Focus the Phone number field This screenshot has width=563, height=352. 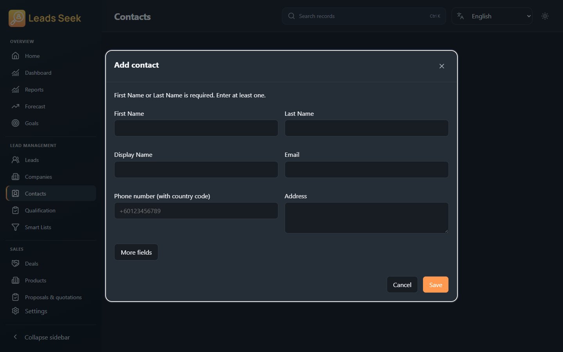[196, 211]
